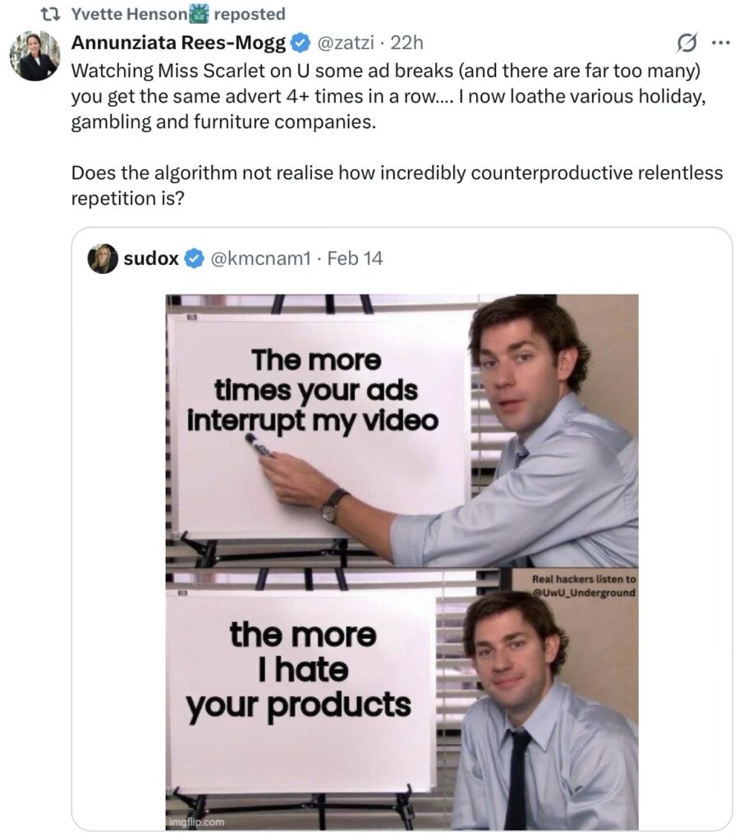Click the Feb 14 date of quoted post
739x840 pixels.
pyautogui.click(x=355, y=258)
